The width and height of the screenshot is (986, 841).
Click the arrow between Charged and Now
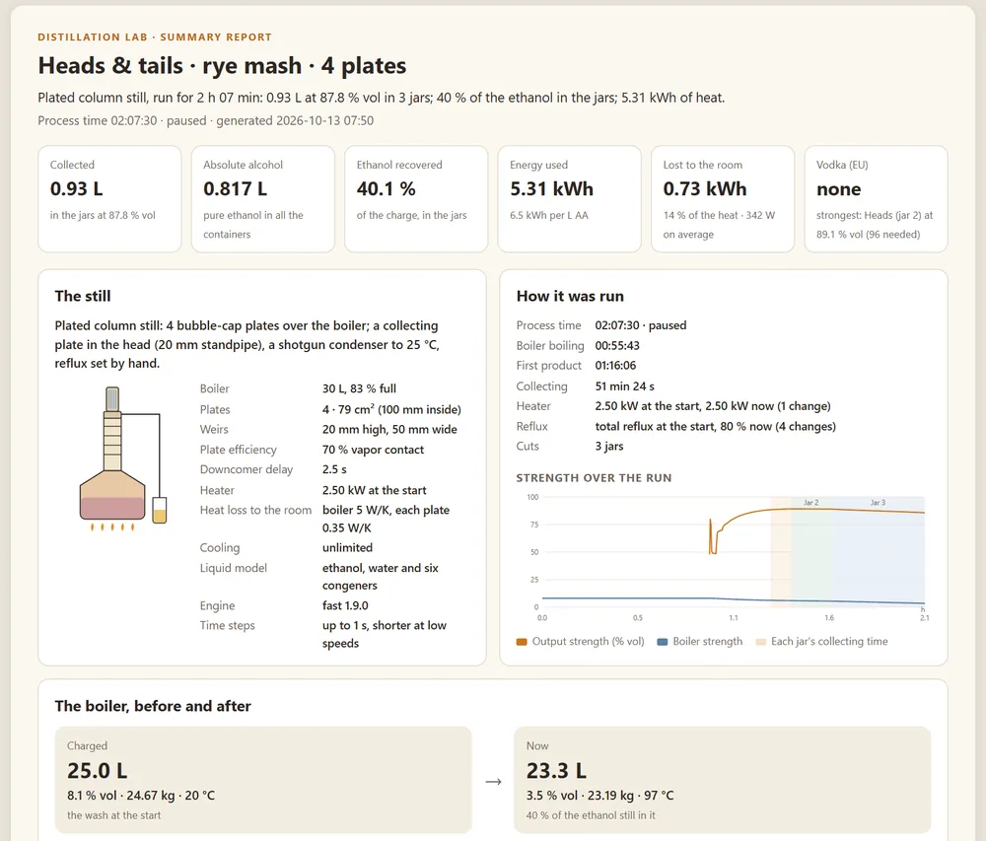[494, 781]
